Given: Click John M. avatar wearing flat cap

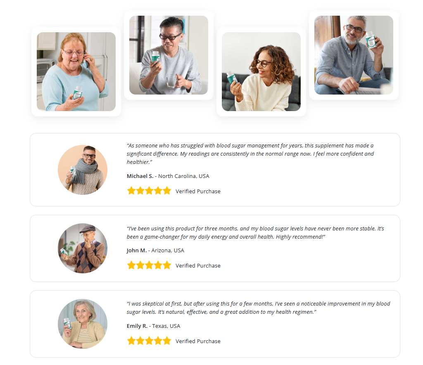Looking at the screenshot, I should [x=83, y=248].
